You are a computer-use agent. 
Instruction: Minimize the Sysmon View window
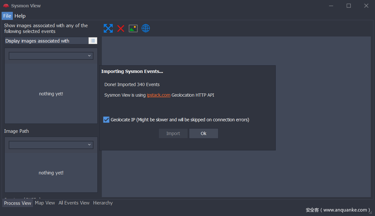331,6
